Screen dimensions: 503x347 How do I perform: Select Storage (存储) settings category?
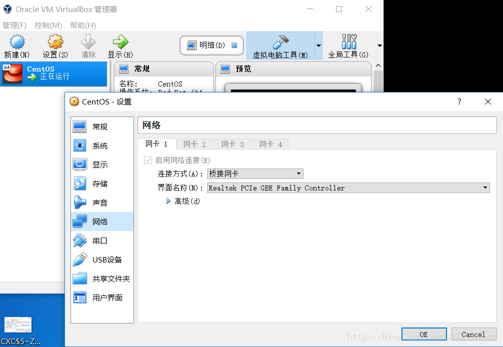pyautogui.click(x=102, y=184)
